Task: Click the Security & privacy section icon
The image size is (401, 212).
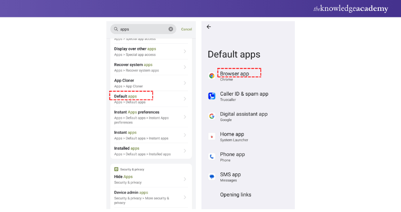Action: coord(116,169)
